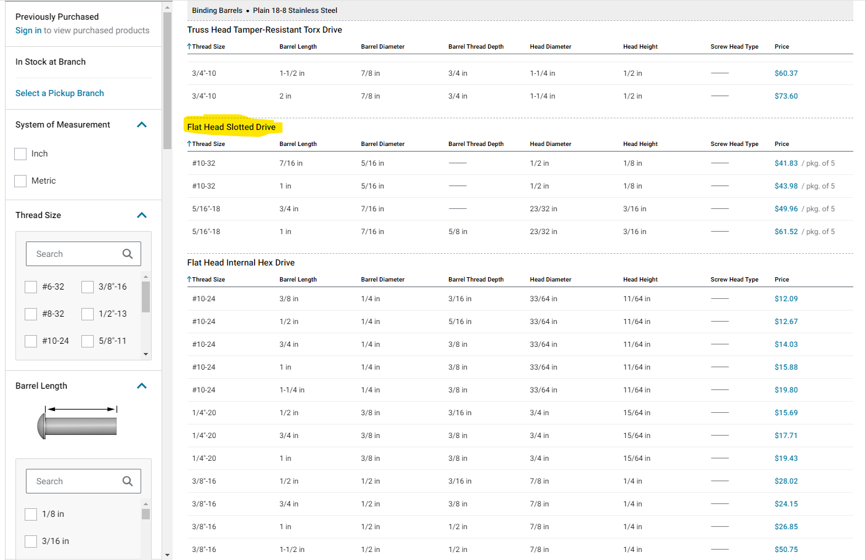Image resolution: width=865 pixels, height=560 pixels.
Task: Click the barrel length diagram image
Action: (78, 422)
